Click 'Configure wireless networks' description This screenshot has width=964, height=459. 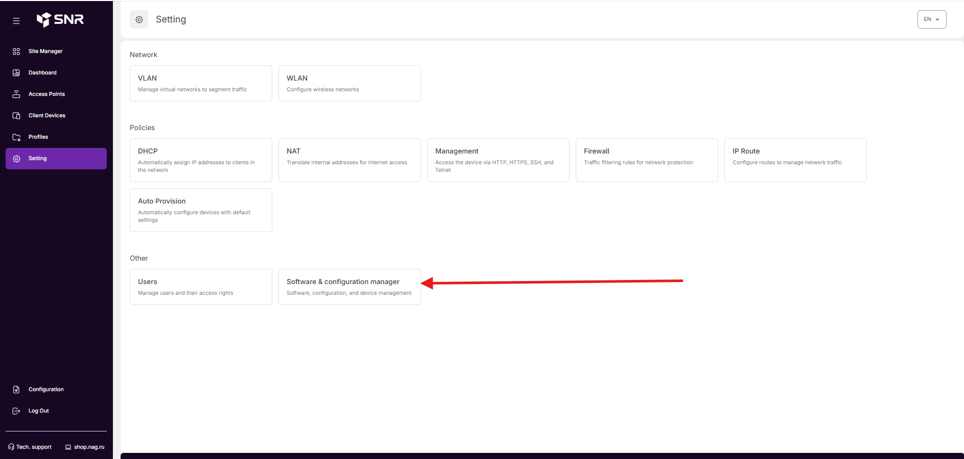click(x=323, y=90)
